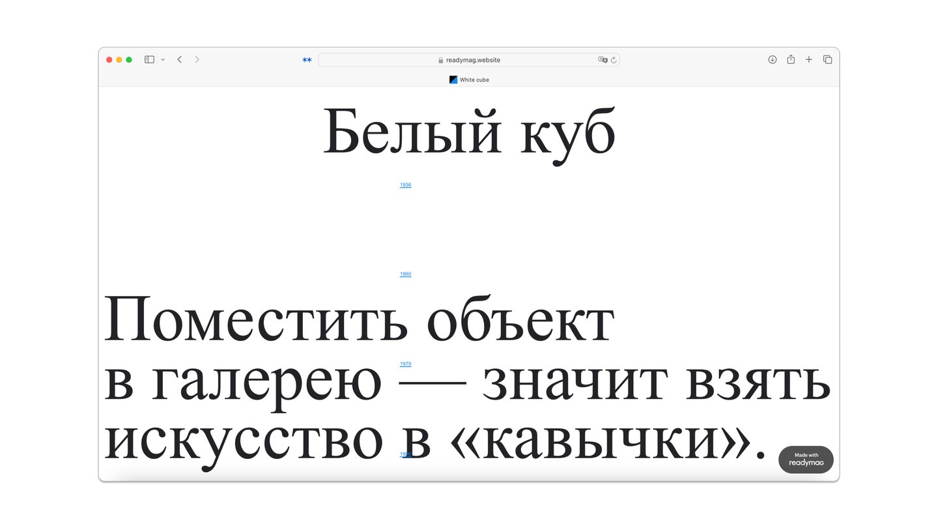
Task: Follow the 1936 link
Action: pos(405,185)
